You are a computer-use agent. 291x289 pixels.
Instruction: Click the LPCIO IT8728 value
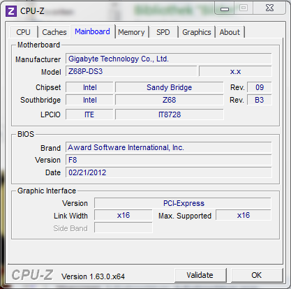tap(170, 114)
